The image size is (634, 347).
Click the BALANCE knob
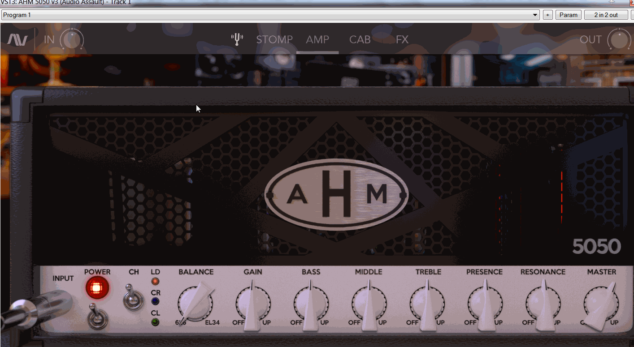tap(195, 303)
